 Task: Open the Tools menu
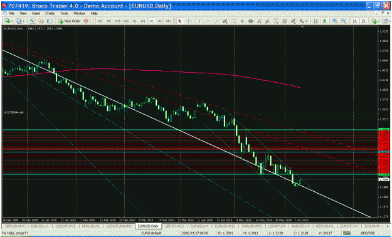tap(64, 13)
